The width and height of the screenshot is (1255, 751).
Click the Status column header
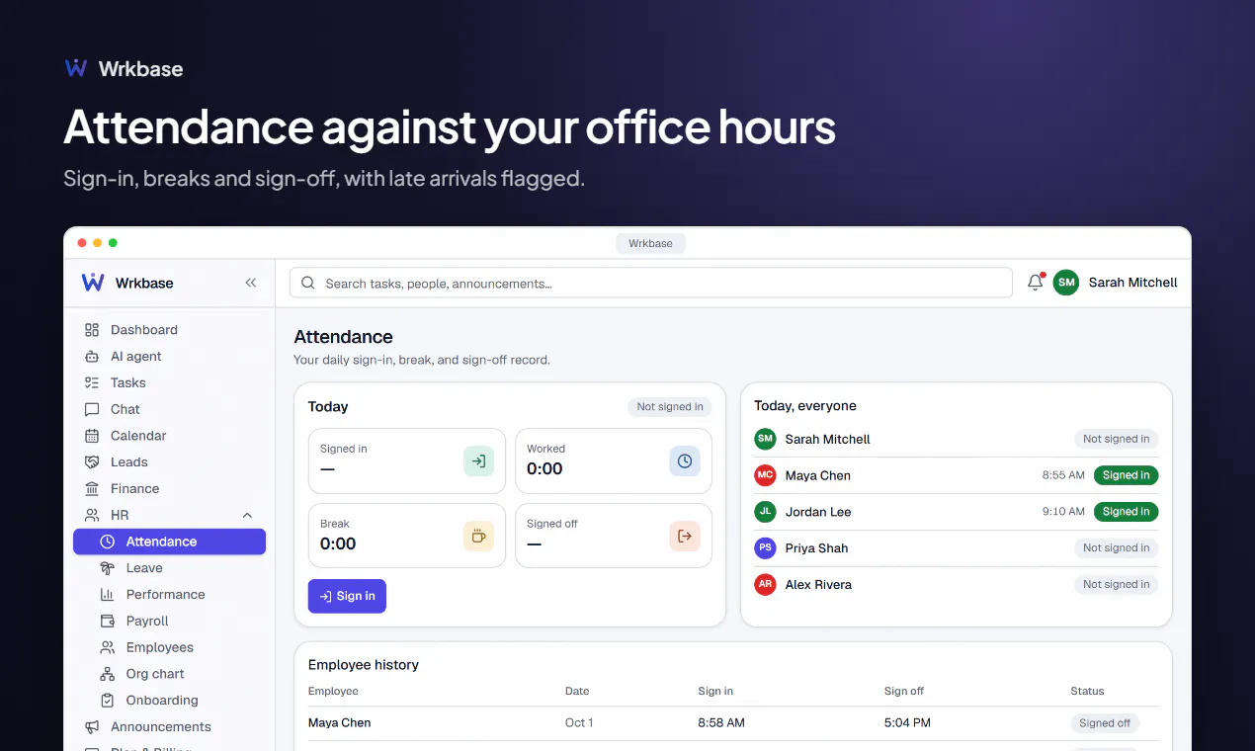pyautogui.click(x=1087, y=691)
